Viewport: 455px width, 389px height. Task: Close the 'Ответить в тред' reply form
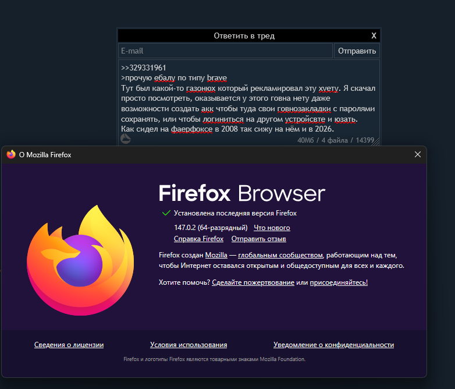(374, 36)
